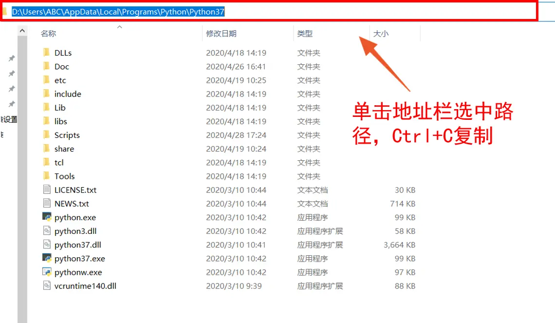Select the libs folder icon
Screen dimensions: 555x323
pyautogui.click(x=46, y=121)
